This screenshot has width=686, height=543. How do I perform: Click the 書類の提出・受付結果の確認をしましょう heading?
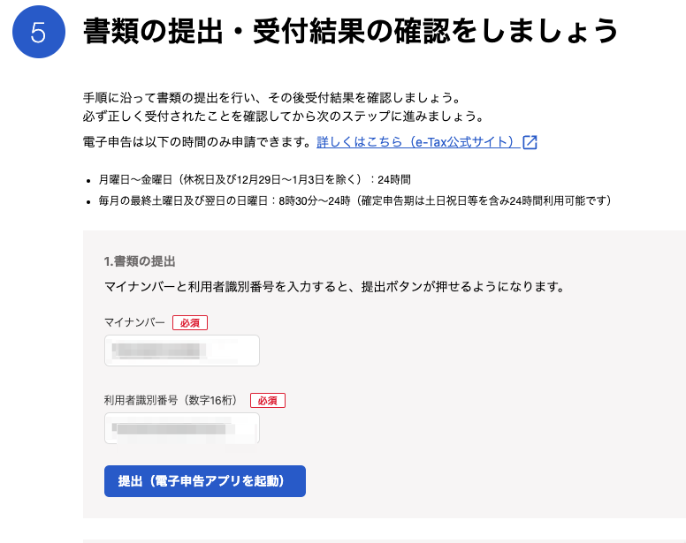350,32
